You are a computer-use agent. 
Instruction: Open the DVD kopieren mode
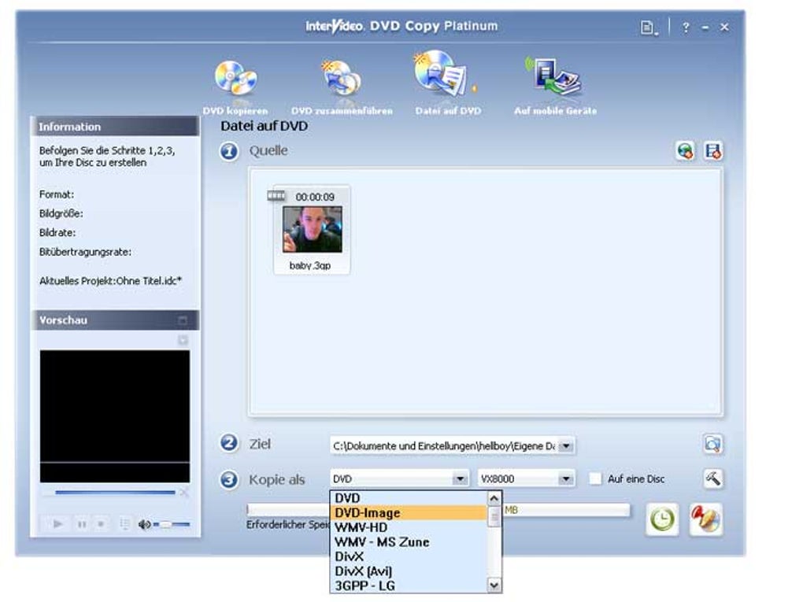click(x=235, y=87)
